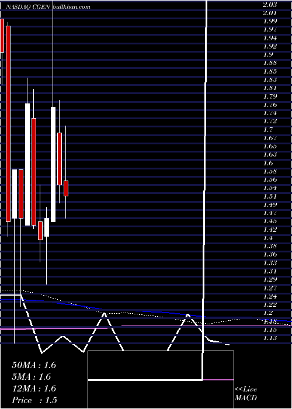Viewport: 292px width, 409px height.
Task: Click the 1.99 price axis label
Action: [x=270, y=21]
